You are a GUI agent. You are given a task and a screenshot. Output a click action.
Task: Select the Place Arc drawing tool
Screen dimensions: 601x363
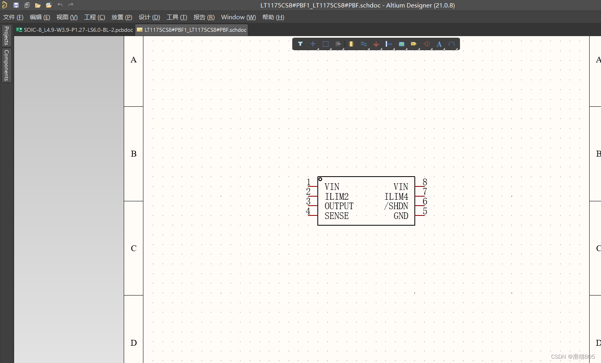(x=452, y=44)
